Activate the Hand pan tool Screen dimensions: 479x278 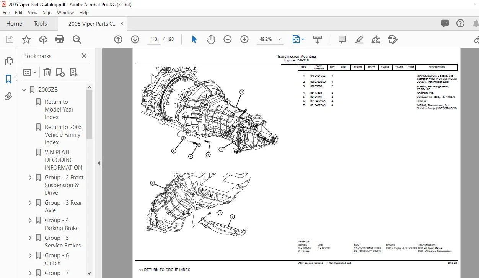[x=211, y=39]
